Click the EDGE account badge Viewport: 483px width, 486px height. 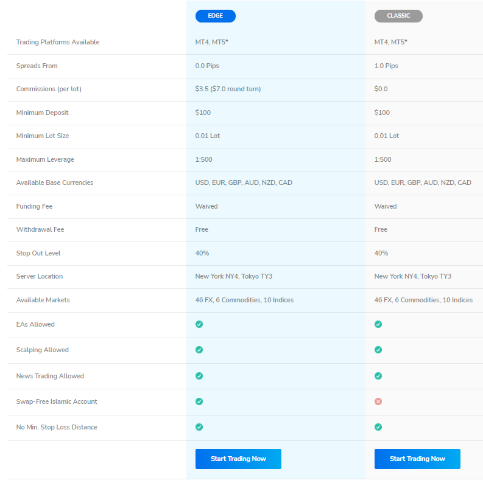click(x=216, y=16)
